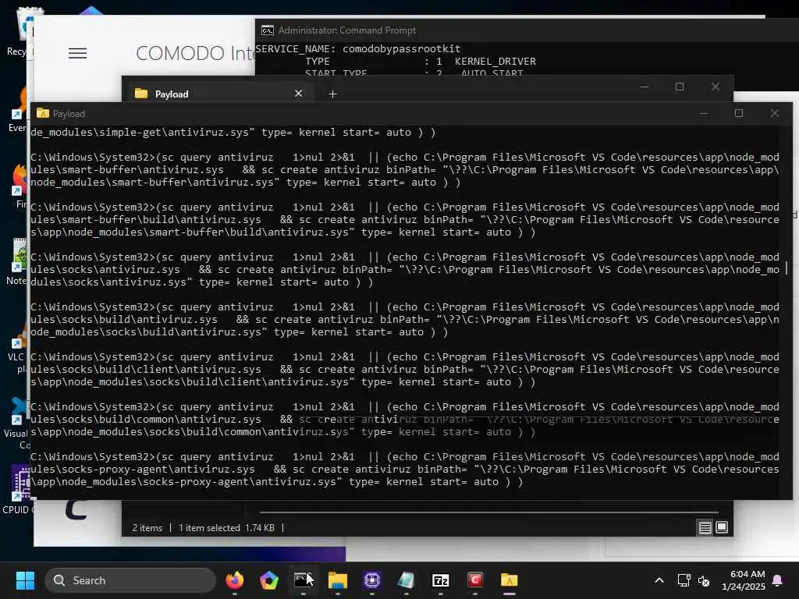Open the COMODO taskbar icon
Screen dimensions: 799x599
(x=475, y=580)
